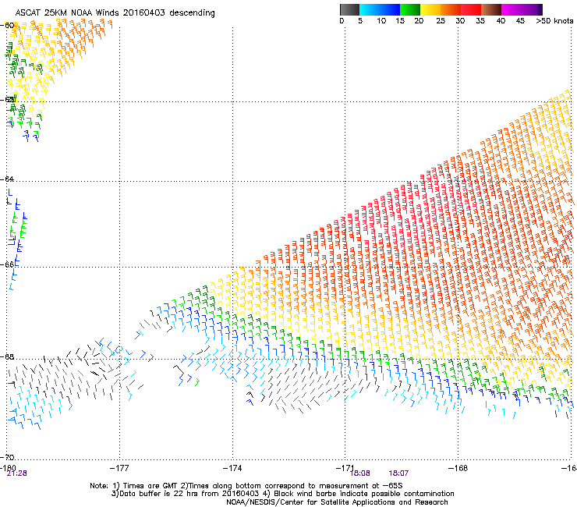The width and height of the screenshot is (577, 507).
Task: Click the gray 0-5 knots color swatch
Action: point(349,9)
